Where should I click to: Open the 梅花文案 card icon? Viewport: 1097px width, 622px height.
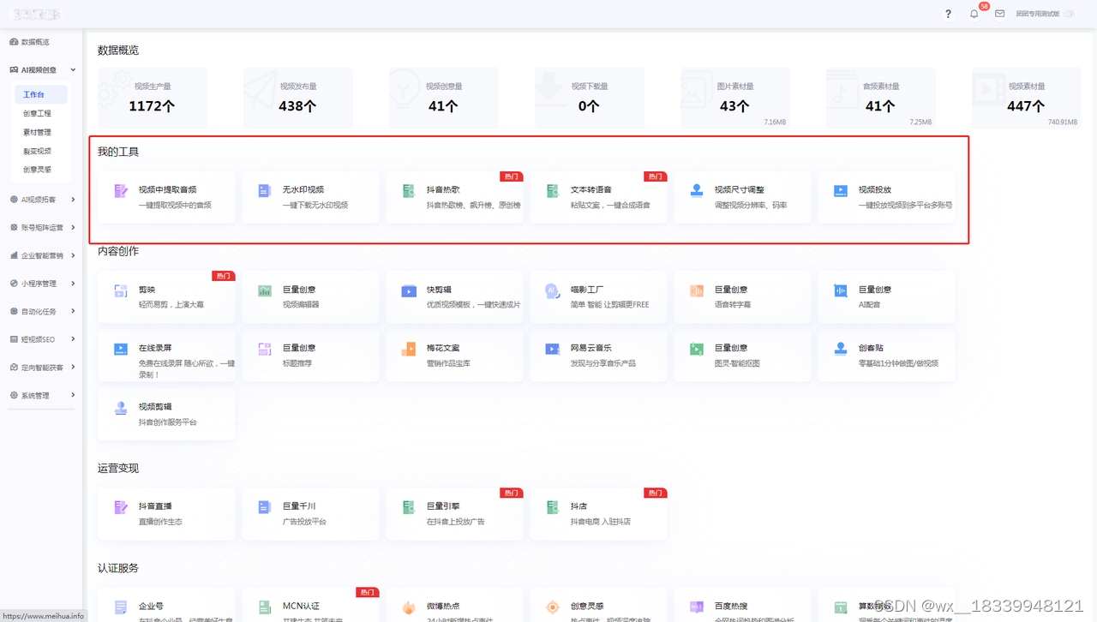coord(409,350)
